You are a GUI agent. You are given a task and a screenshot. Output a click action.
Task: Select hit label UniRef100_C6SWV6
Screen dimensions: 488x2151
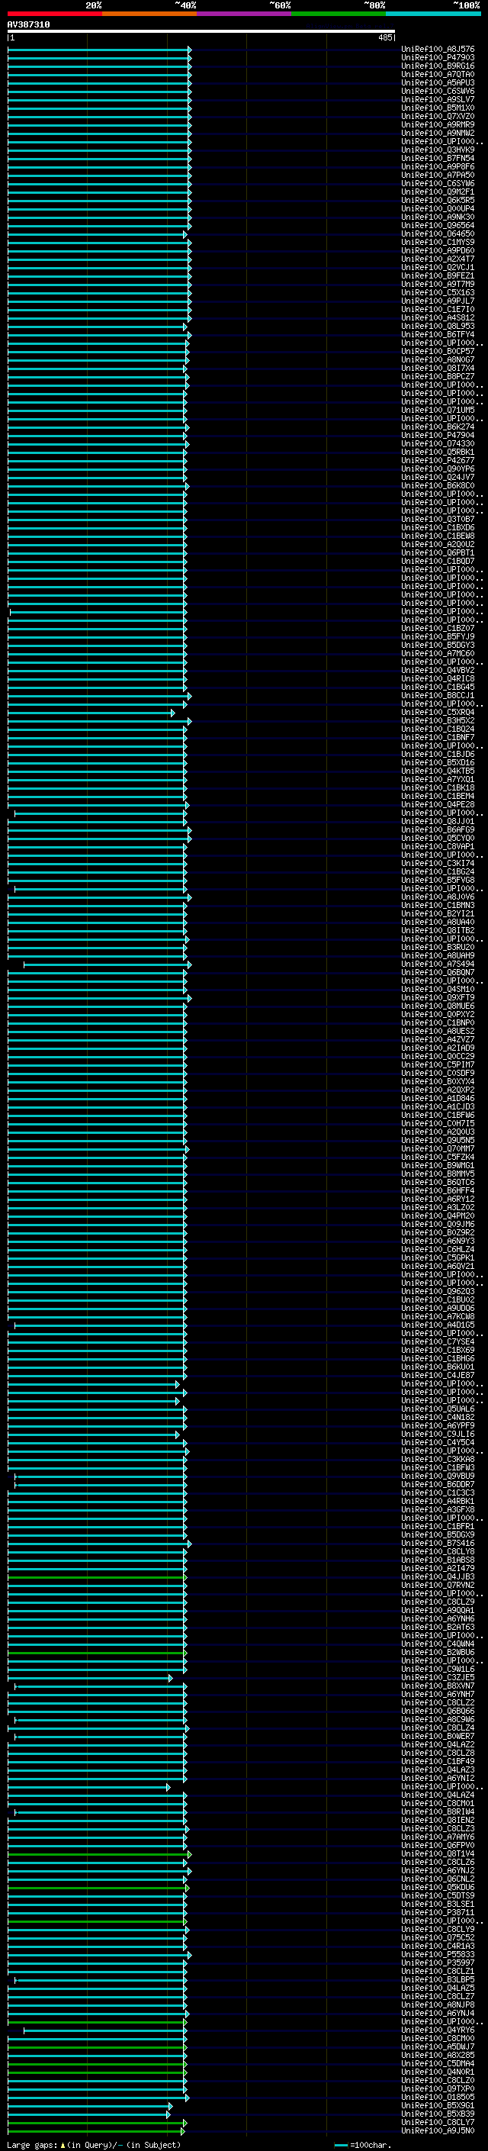pos(438,91)
